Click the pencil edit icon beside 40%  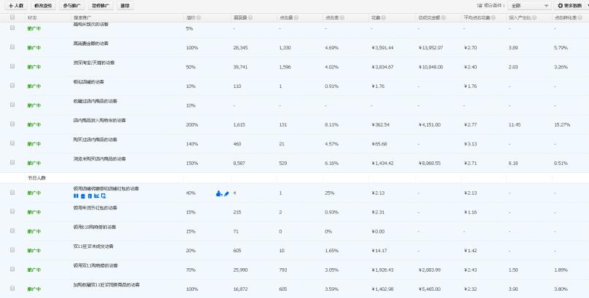[226, 193]
